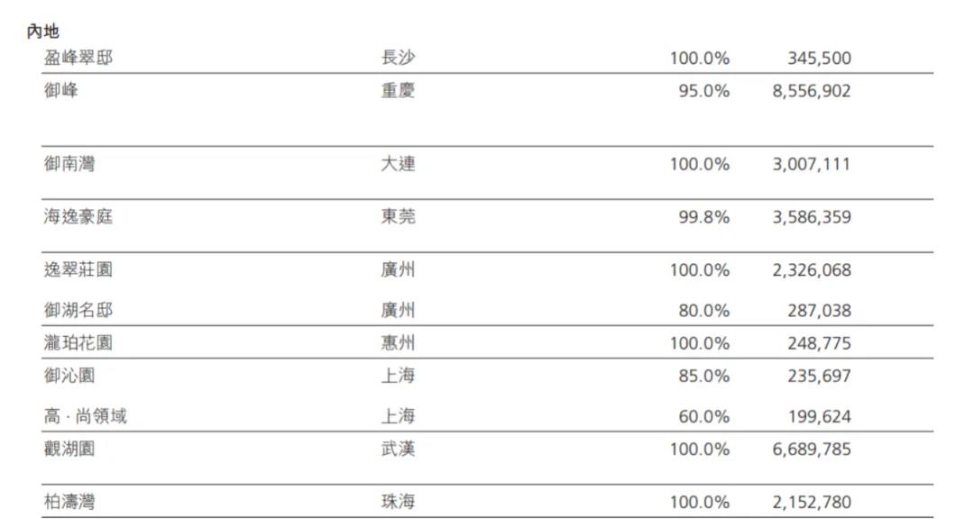The height and width of the screenshot is (527, 974).
Task: Select the city 大連
Action: coord(399,165)
